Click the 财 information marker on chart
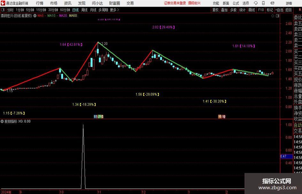Viewport: 302px width, 194px height. (95, 117)
